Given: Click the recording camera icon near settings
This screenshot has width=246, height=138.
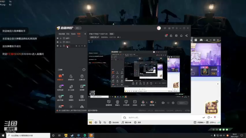Looking at the screenshot, I should pos(163,103).
